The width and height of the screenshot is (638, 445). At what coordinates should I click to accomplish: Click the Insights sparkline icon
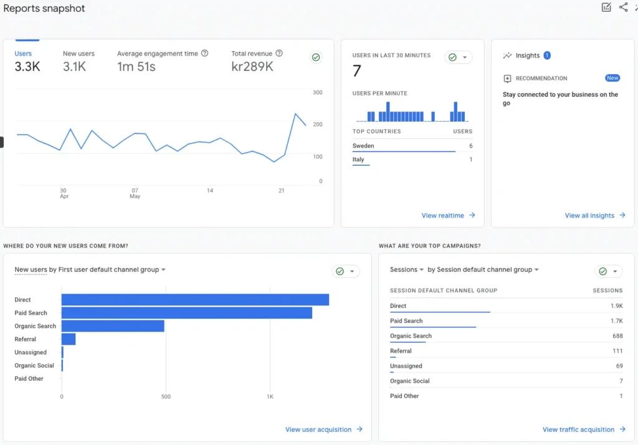[507, 55]
